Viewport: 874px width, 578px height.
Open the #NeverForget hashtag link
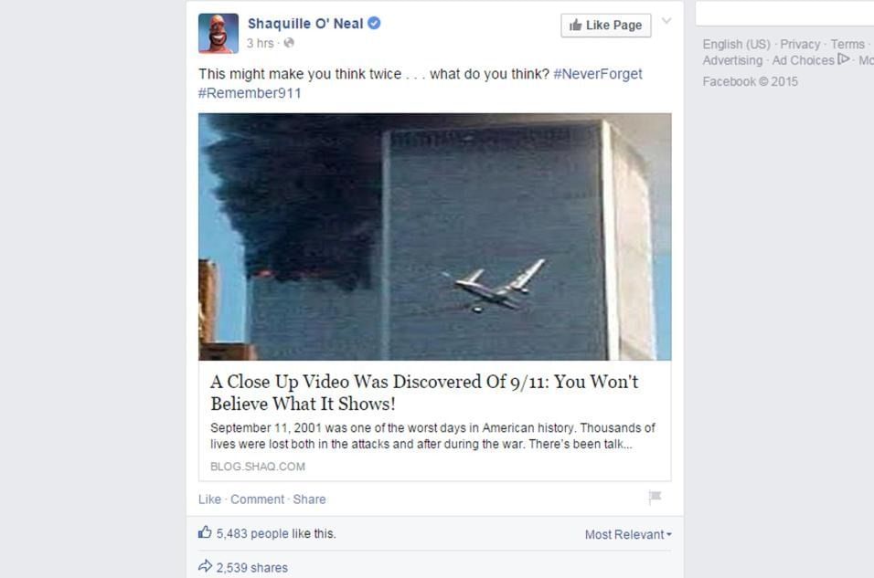(598, 74)
